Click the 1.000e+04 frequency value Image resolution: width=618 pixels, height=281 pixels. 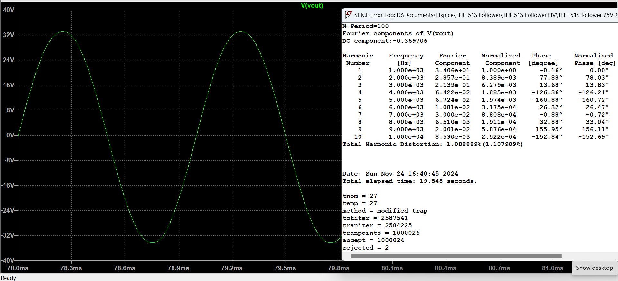point(406,137)
